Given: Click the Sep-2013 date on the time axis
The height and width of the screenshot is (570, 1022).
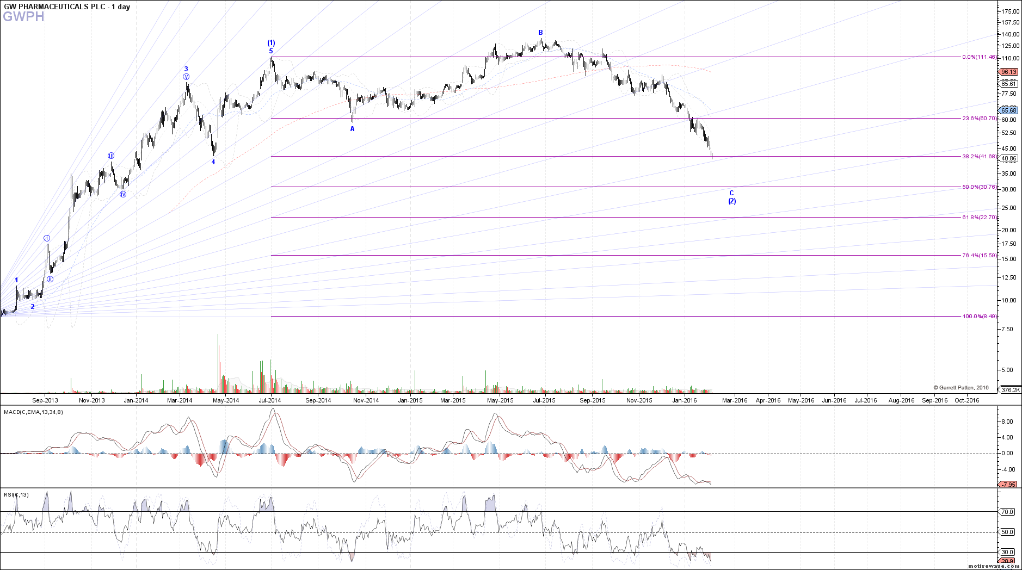Looking at the screenshot, I should pos(45,400).
